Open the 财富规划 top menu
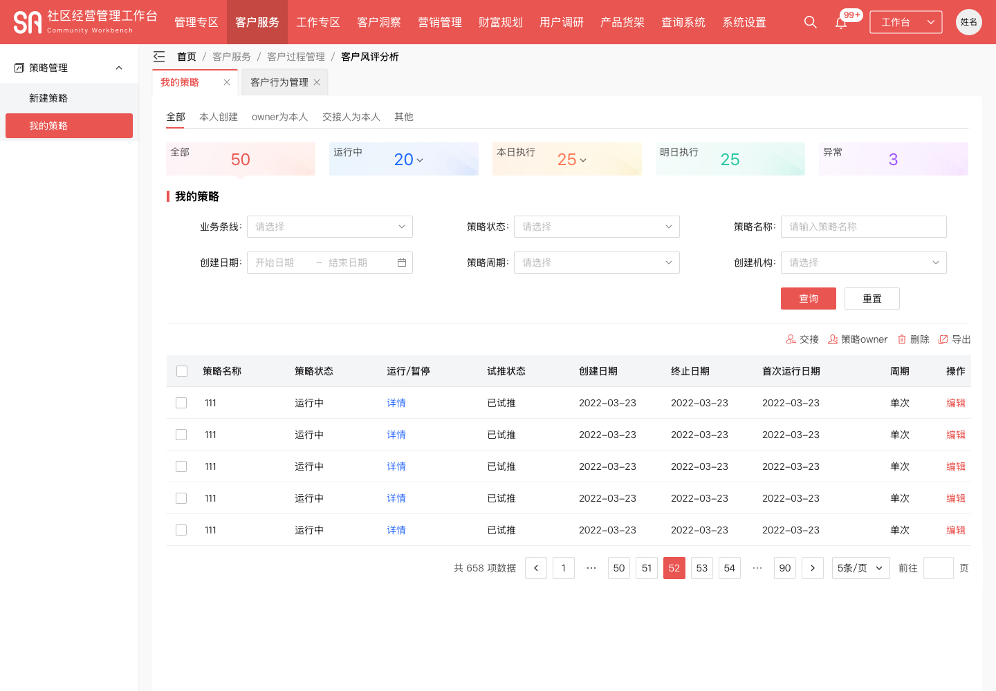The height and width of the screenshot is (691, 996). point(501,22)
